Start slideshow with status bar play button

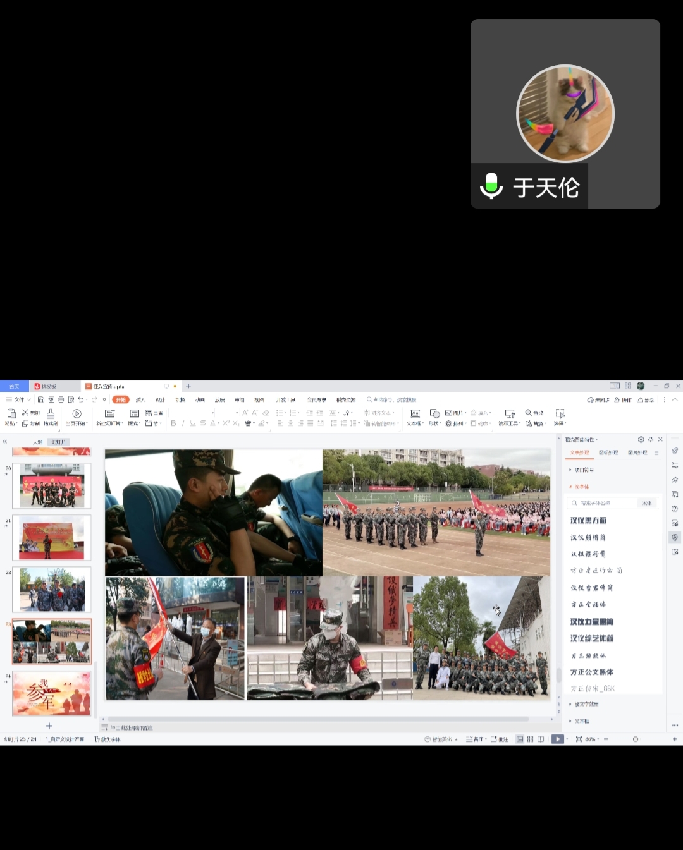557,739
